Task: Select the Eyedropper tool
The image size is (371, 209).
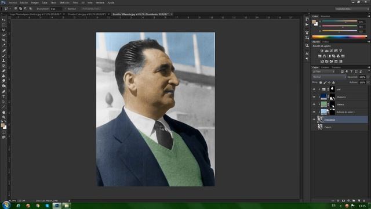Action: [3, 45]
